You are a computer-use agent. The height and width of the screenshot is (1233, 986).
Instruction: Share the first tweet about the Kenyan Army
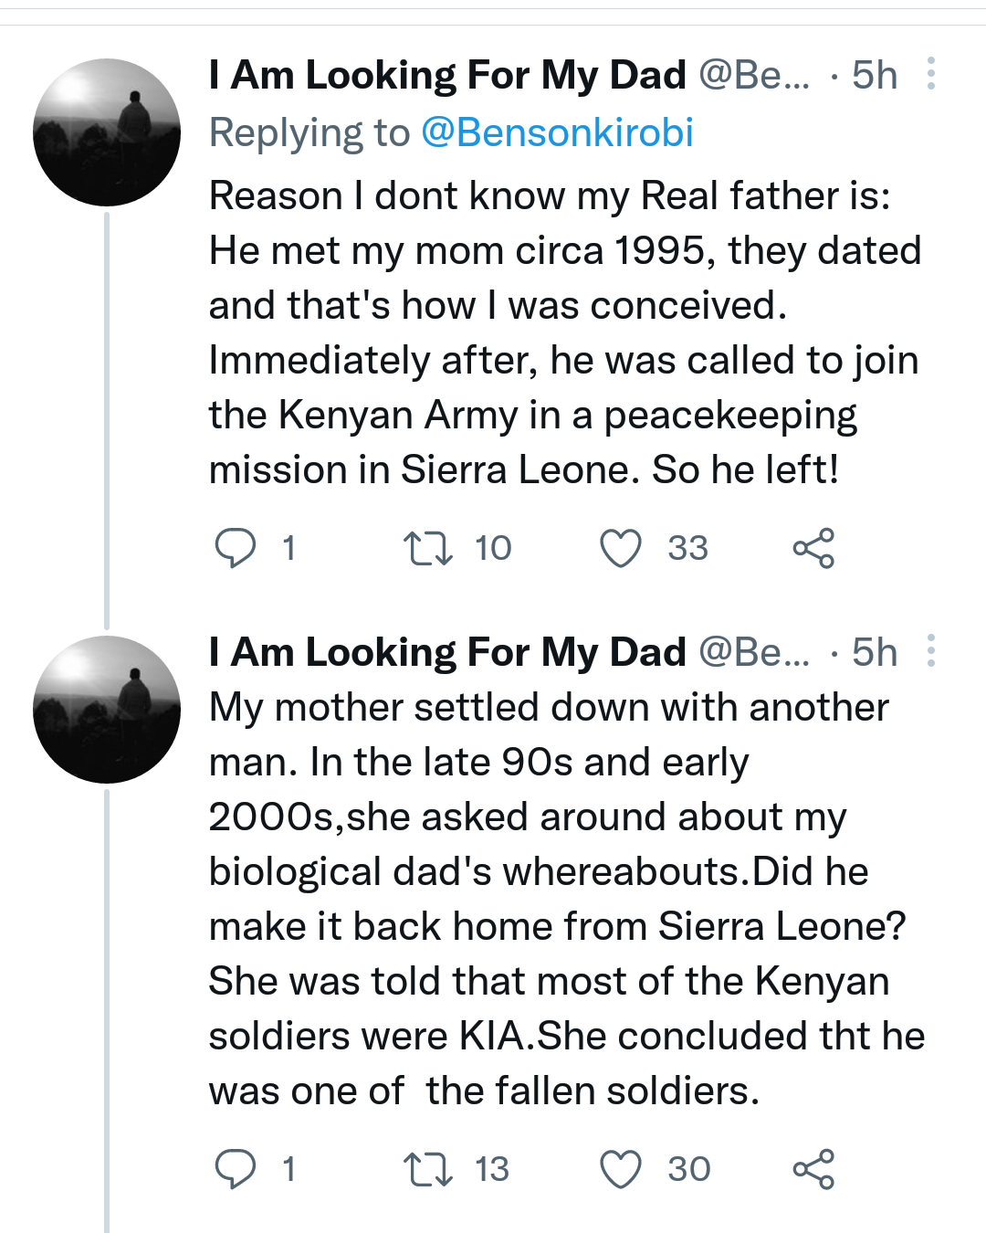pos(813,548)
